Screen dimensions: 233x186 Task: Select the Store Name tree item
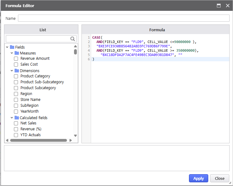coord(30,100)
